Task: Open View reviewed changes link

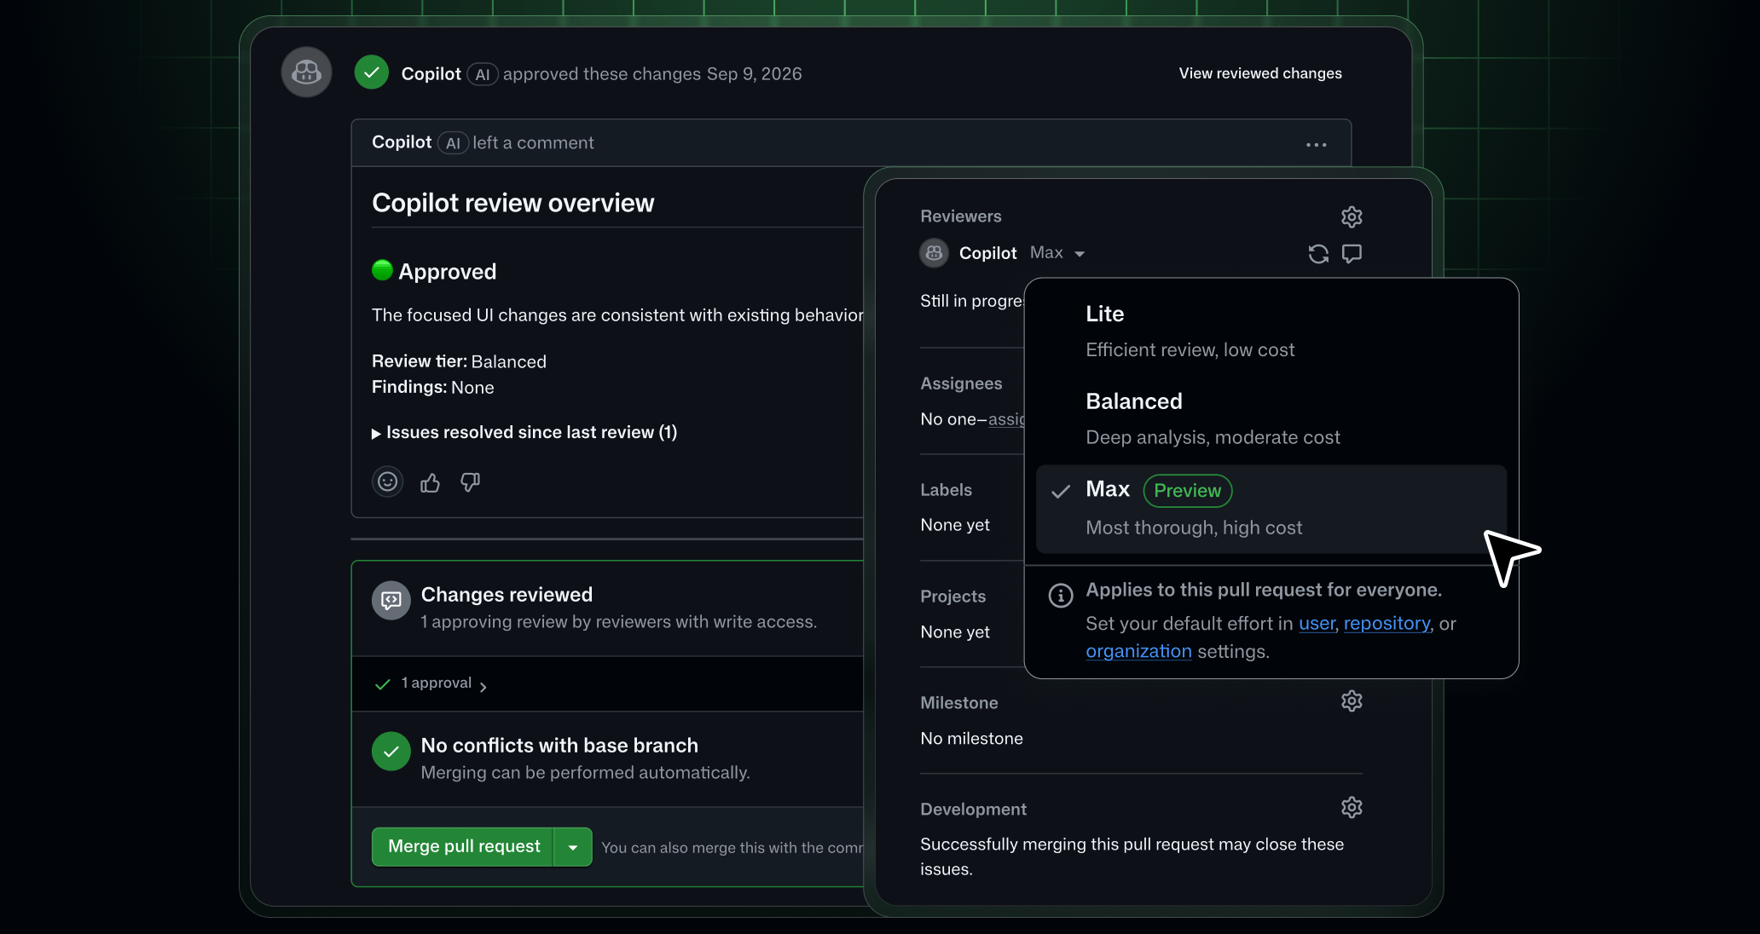Action: click(x=1260, y=73)
